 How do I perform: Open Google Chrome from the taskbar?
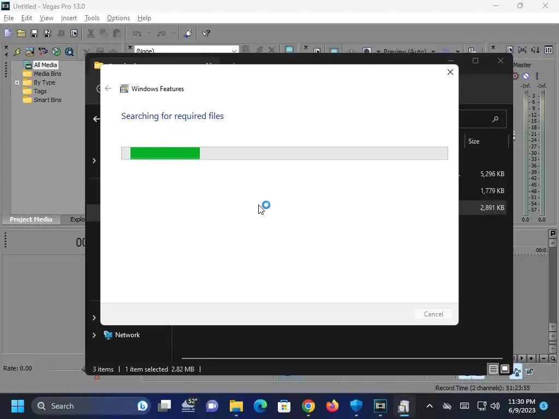(x=308, y=406)
